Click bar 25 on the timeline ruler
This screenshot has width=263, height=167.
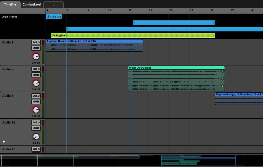(171, 10)
